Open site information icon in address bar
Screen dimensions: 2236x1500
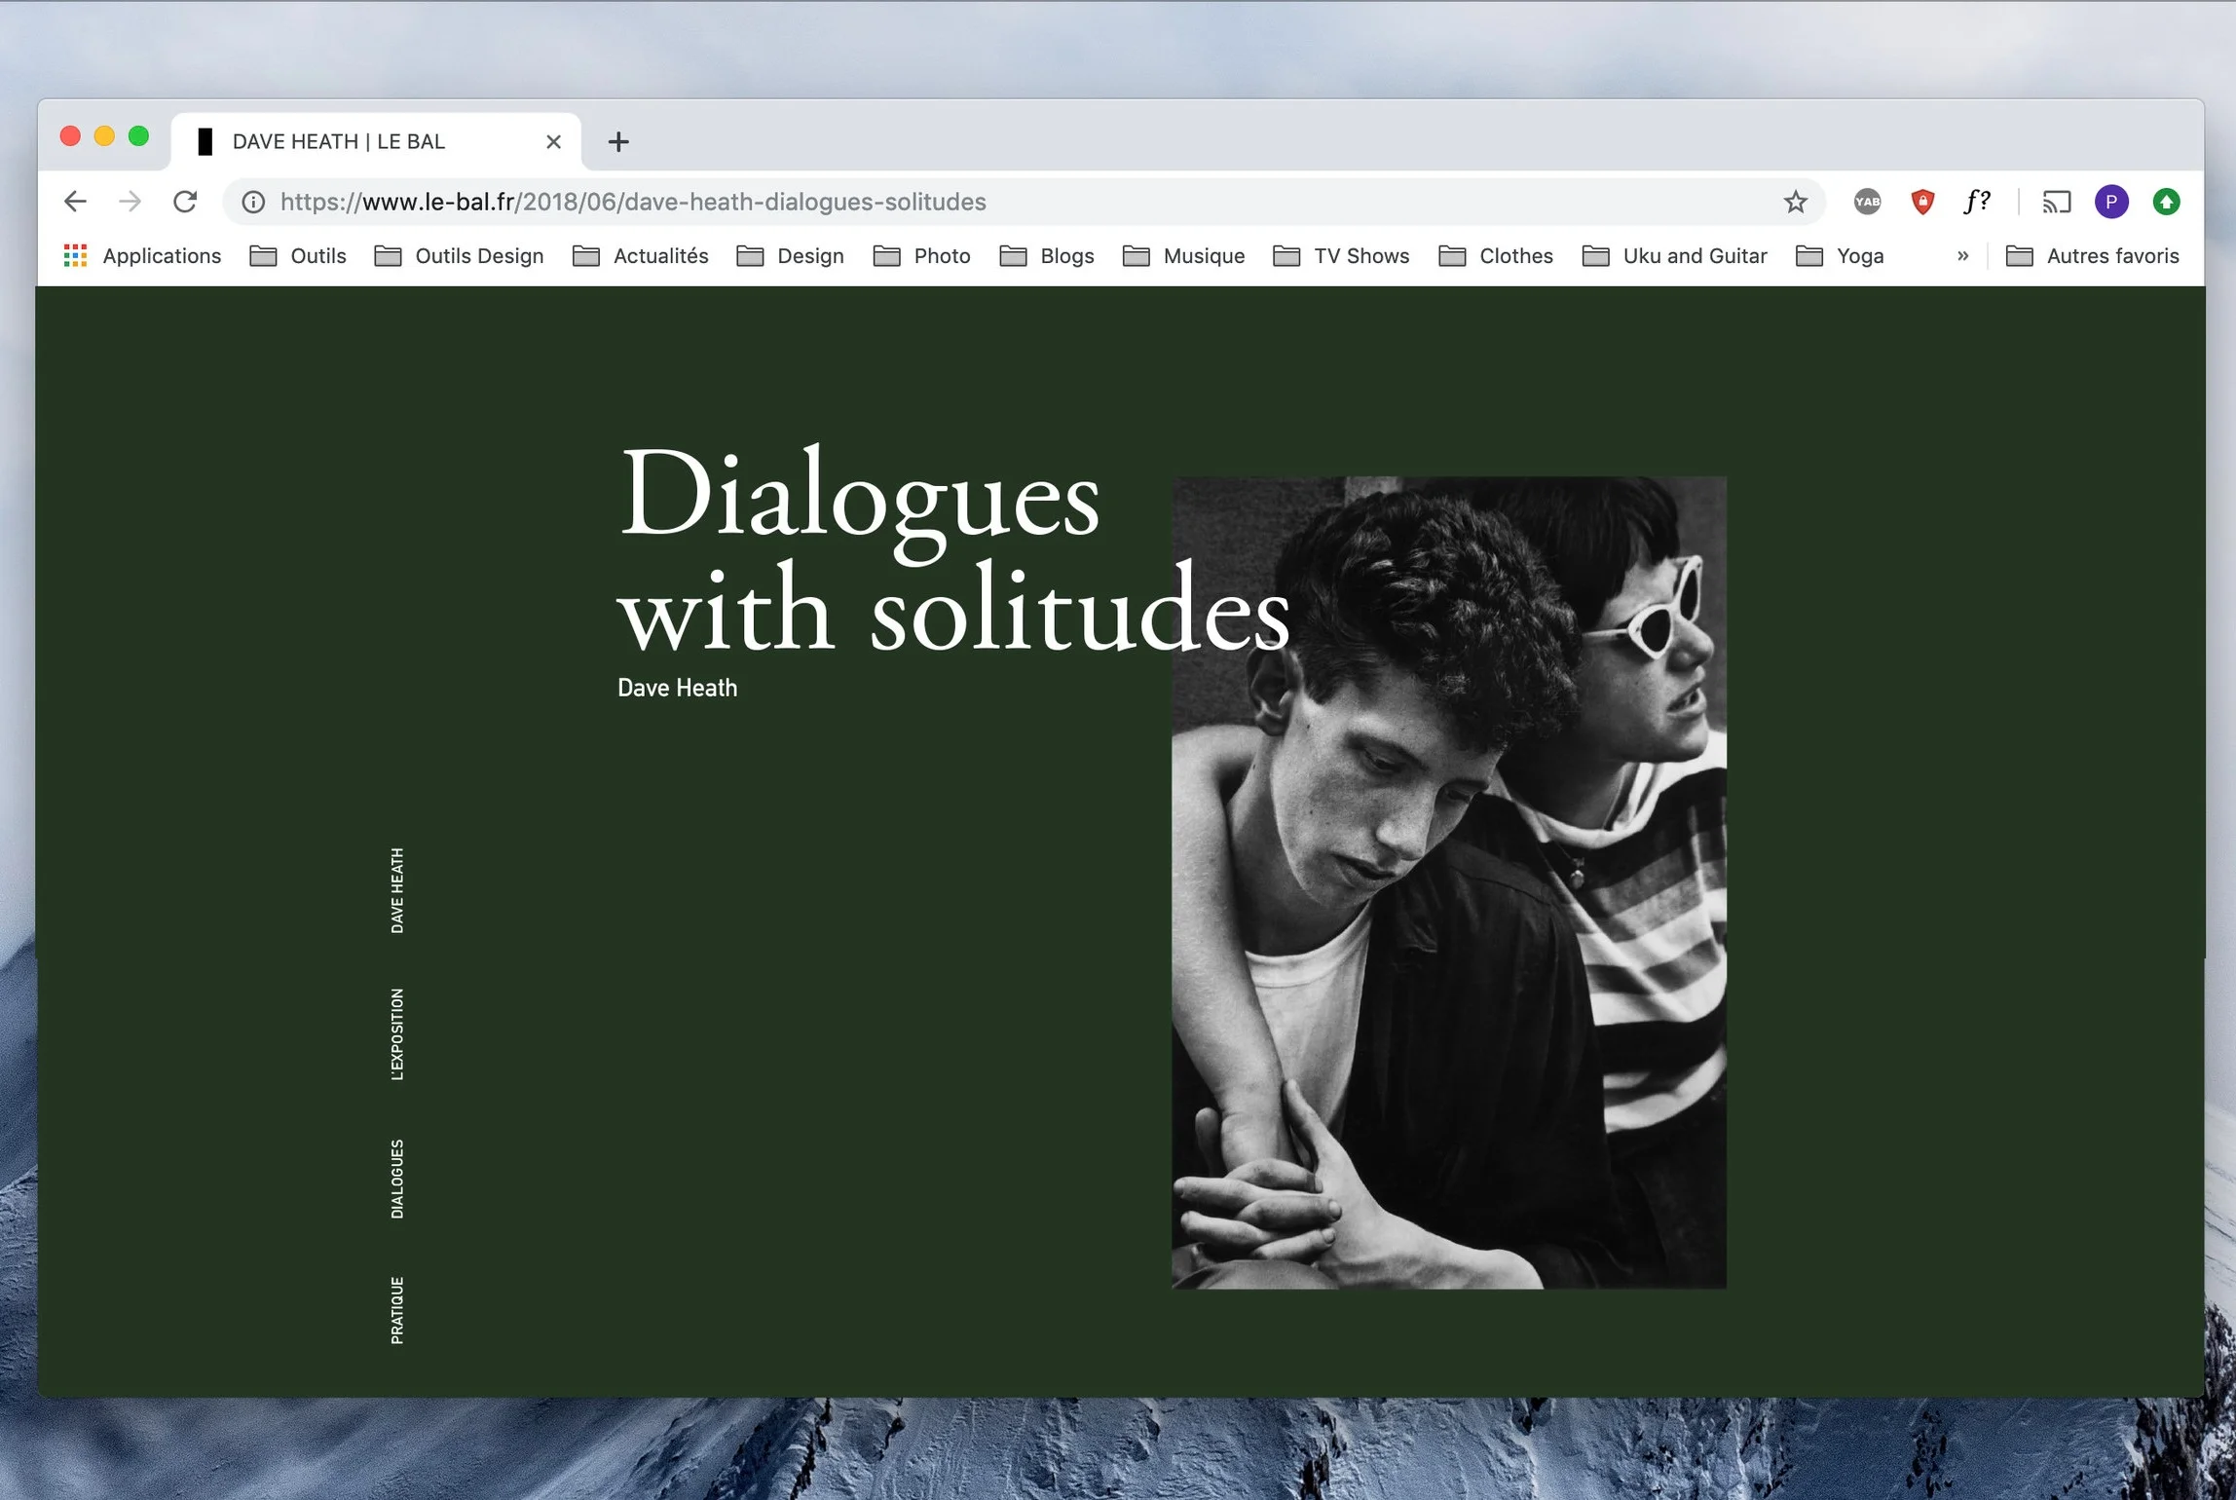(253, 202)
